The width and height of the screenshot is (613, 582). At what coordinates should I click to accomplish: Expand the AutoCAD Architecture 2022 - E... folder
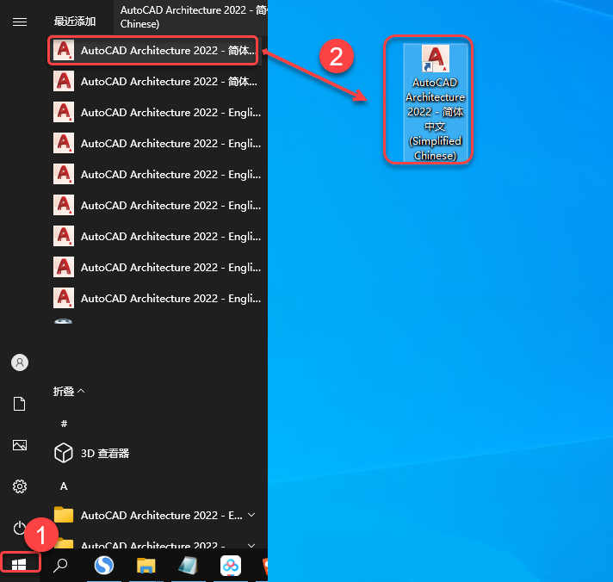click(155, 515)
